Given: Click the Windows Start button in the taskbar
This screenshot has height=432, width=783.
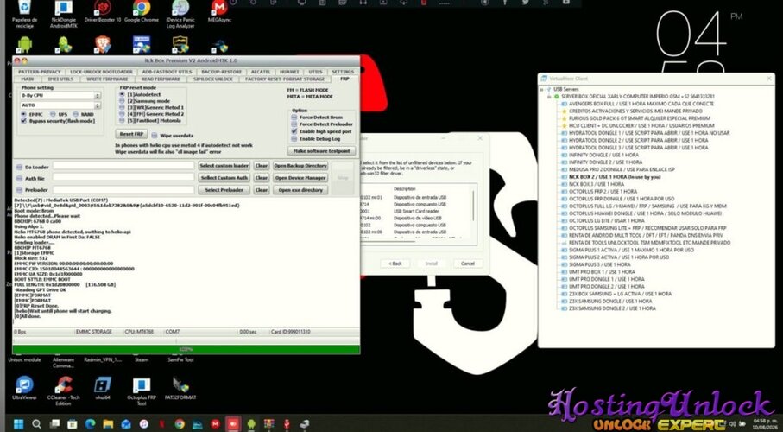Looking at the screenshot, I should pyautogui.click(x=18, y=424).
